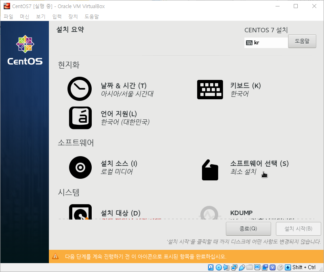Open the 키보드 keyboard layout icon
The image size is (324, 272).
210,90
